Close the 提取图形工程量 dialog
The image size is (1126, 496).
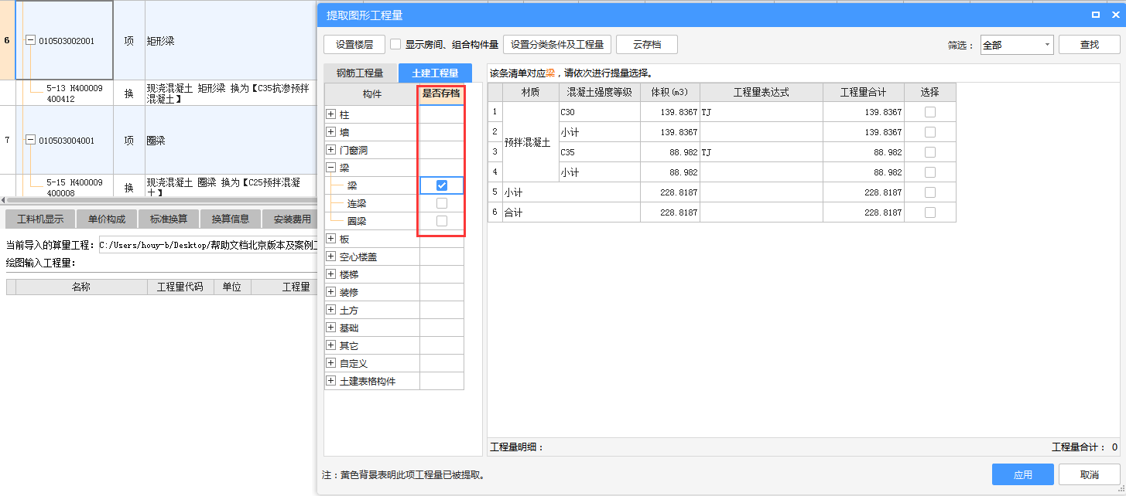(1115, 15)
